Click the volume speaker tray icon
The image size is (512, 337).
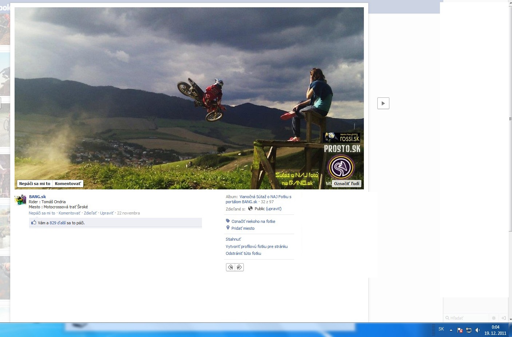click(477, 330)
